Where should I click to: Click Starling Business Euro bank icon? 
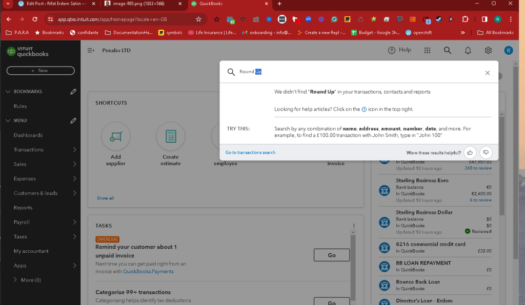385,190
